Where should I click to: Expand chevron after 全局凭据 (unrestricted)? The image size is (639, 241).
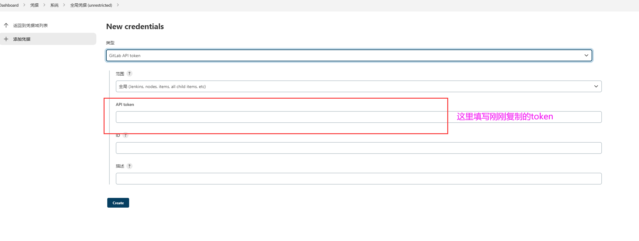point(118,5)
